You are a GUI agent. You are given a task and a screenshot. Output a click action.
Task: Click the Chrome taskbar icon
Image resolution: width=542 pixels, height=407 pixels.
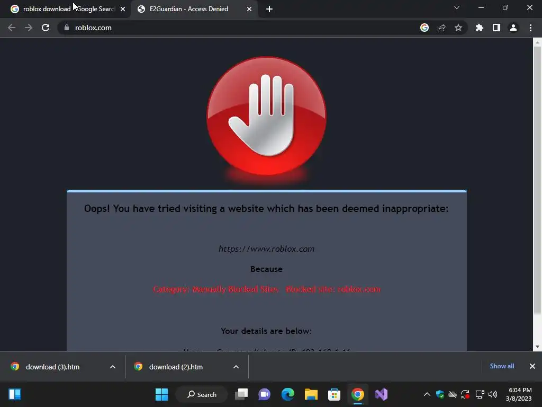[358, 394]
